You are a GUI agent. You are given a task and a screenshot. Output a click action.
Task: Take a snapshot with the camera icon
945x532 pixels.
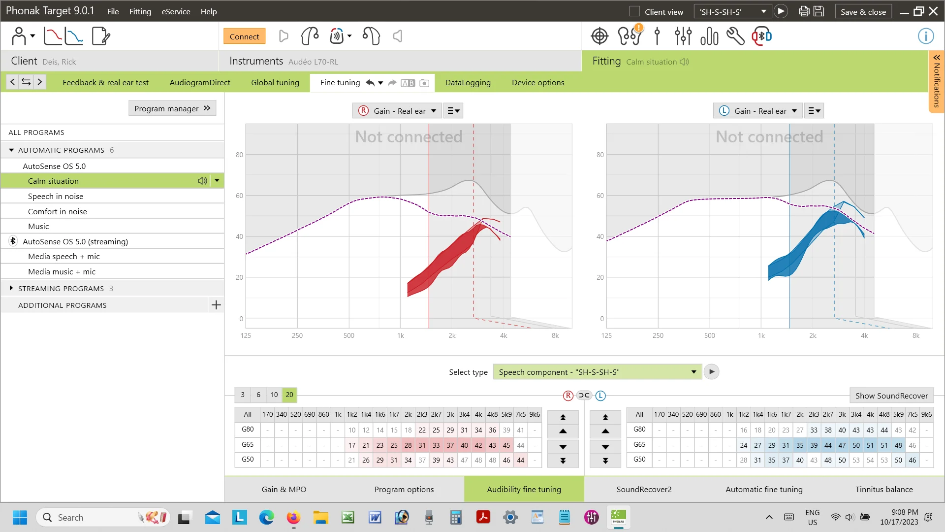[x=424, y=83]
